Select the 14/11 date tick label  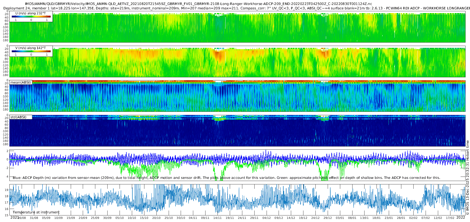(217, 218)
